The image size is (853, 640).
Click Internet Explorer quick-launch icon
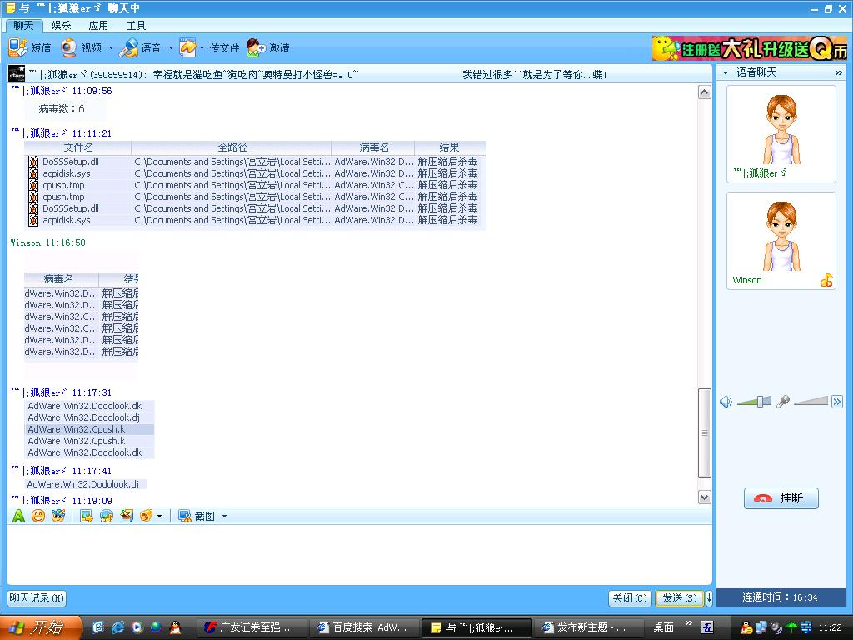117,627
